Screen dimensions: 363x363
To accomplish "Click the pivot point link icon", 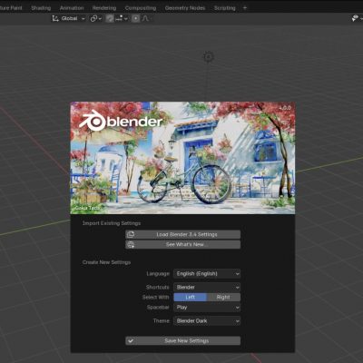I will [93, 18].
